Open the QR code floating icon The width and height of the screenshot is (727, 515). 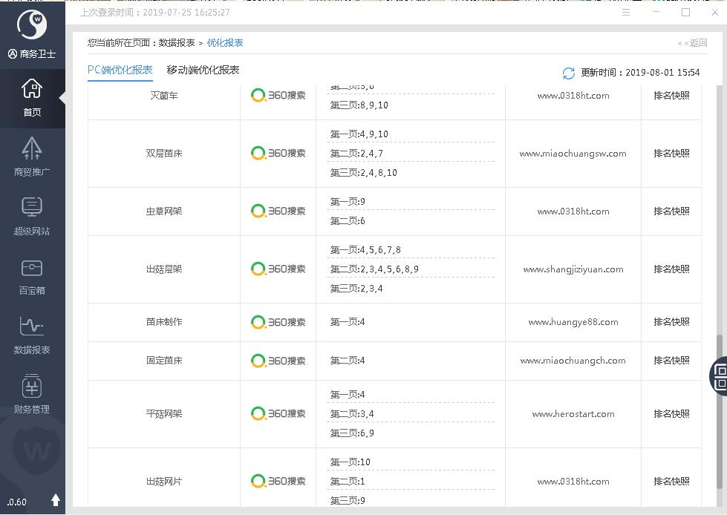(x=720, y=375)
